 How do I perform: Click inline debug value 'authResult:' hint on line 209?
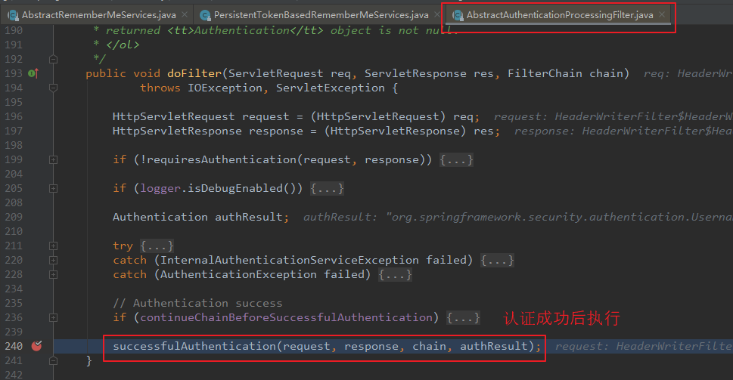click(340, 217)
